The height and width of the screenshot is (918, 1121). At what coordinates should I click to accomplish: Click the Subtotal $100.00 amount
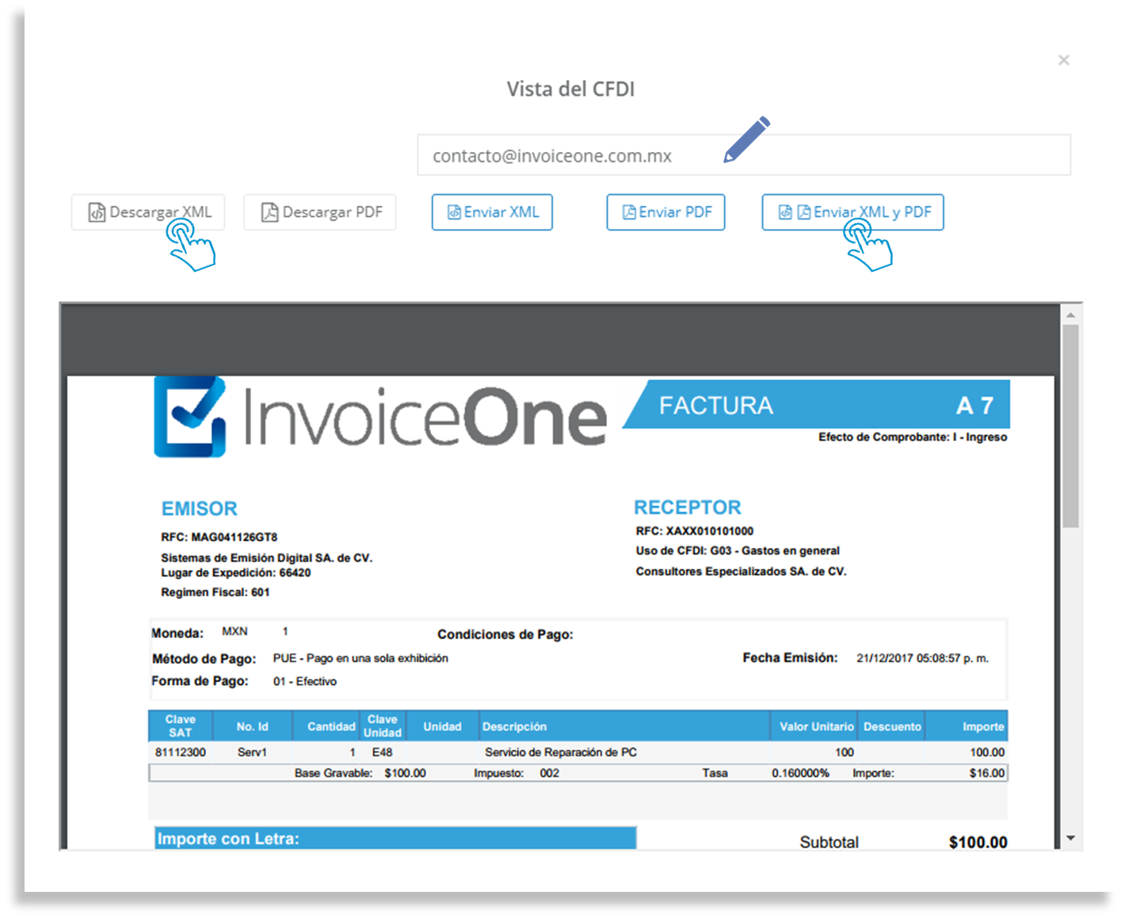coord(978,842)
